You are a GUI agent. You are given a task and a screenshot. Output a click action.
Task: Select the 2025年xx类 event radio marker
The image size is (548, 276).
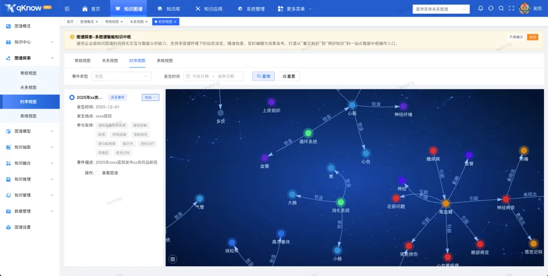(72, 97)
